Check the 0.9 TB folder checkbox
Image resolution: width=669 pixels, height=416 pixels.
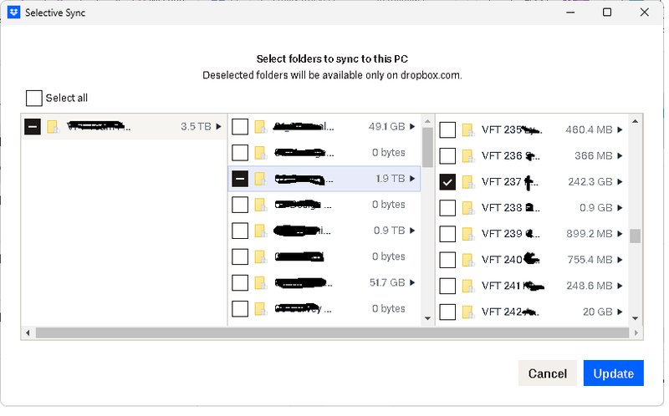pos(240,231)
